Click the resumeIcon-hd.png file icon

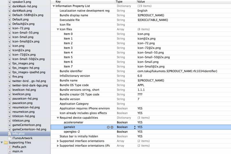coord(10,107)
